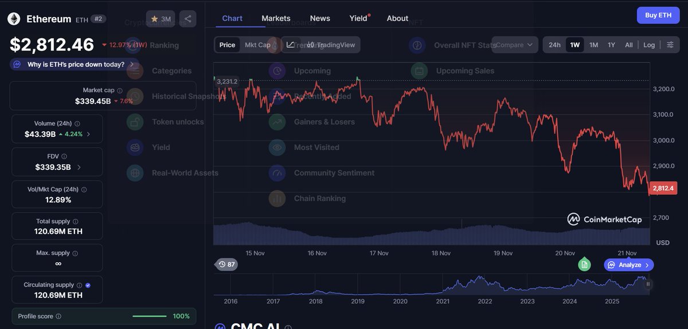Screen dimensions: 688x329
Task: Click the 12.89% Vol/Mkt Cap value
Action: tap(58, 200)
